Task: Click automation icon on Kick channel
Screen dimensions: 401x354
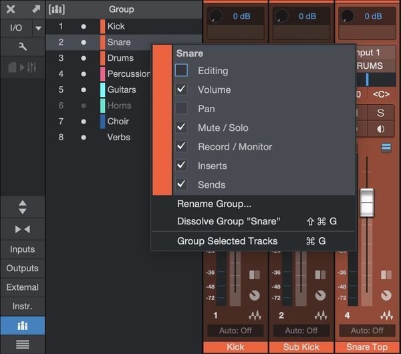Action: (254, 315)
